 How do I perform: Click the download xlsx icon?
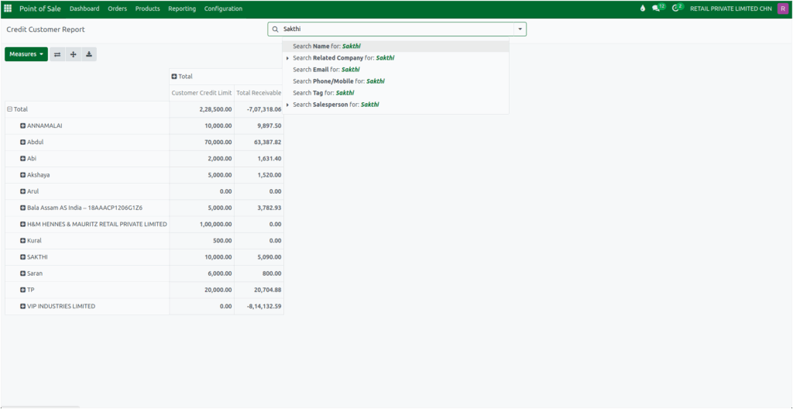coord(89,54)
